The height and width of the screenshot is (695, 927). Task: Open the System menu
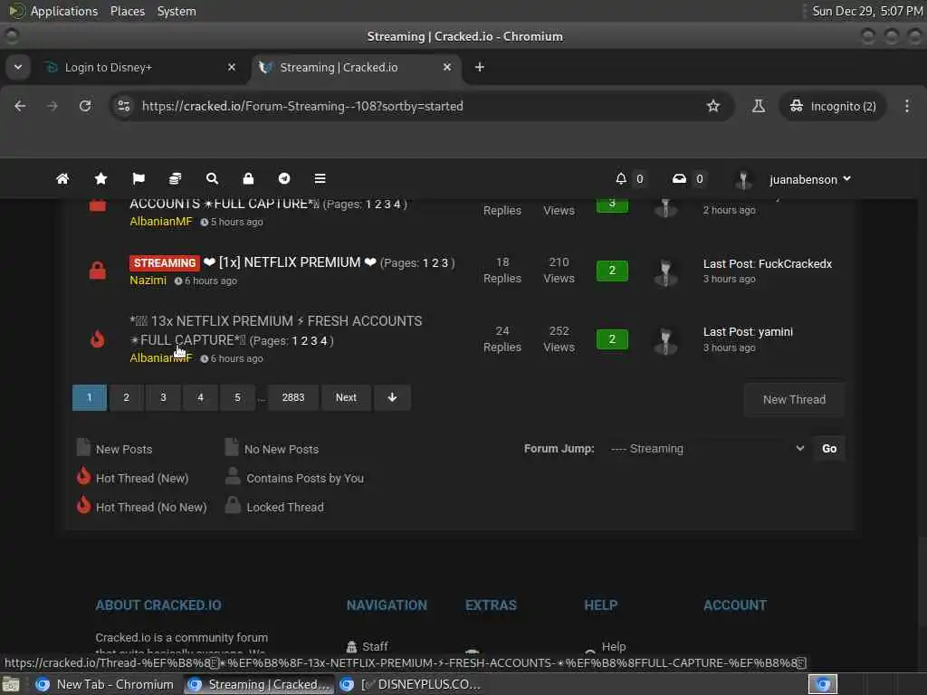tap(177, 11)
